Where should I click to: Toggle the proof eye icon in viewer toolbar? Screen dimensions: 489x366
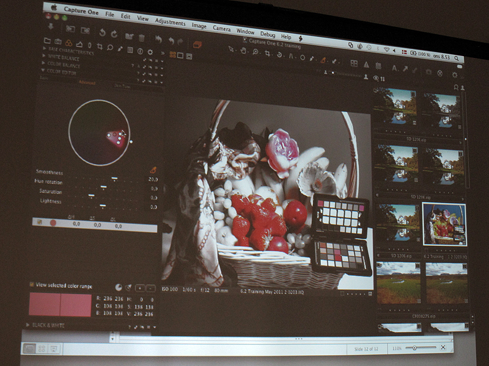(376, 78)
